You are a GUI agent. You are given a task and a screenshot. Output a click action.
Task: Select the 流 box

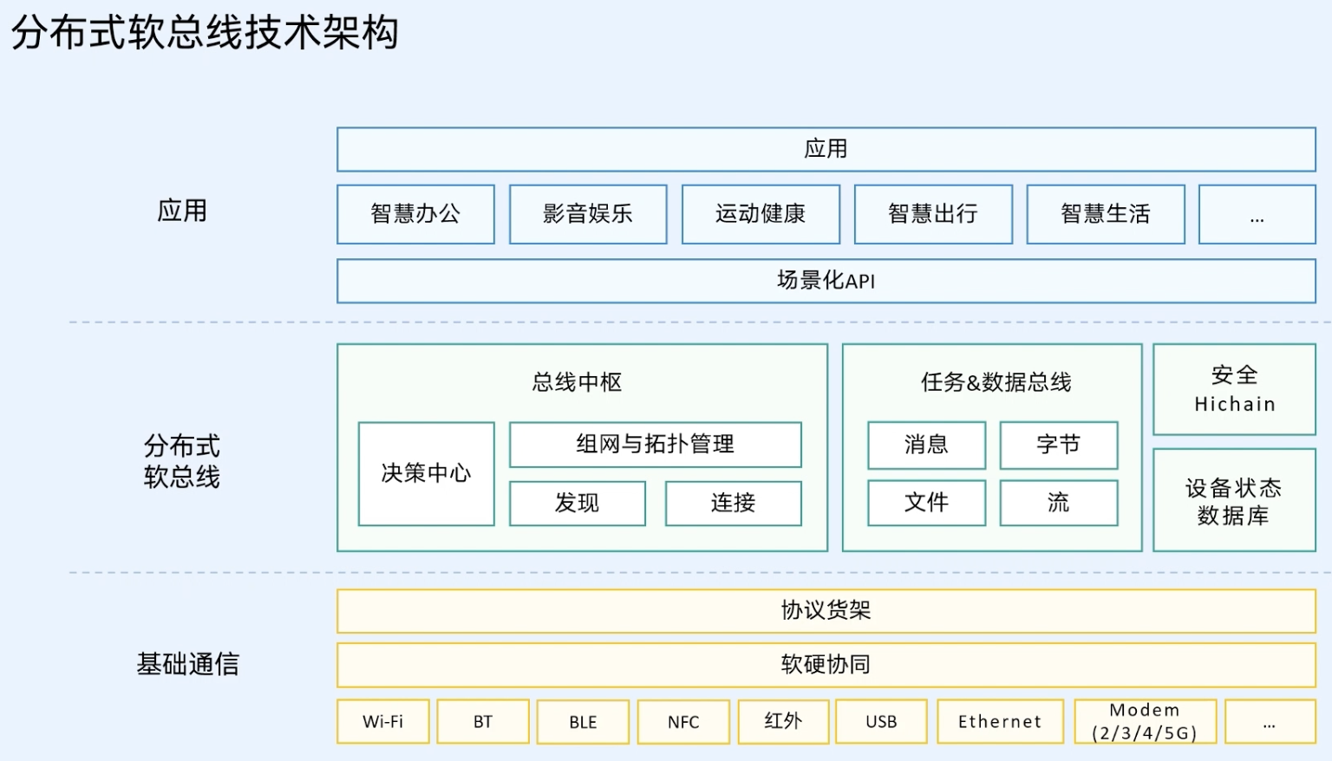click(x=1059, y=503)
